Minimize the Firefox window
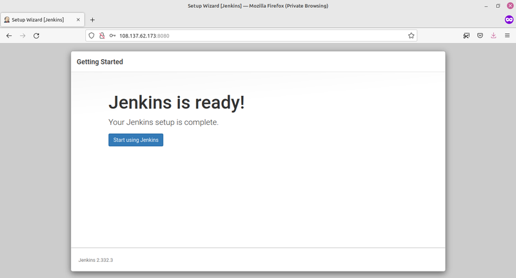Viewport: 516px width, 278px height. (x=486, y=6)
